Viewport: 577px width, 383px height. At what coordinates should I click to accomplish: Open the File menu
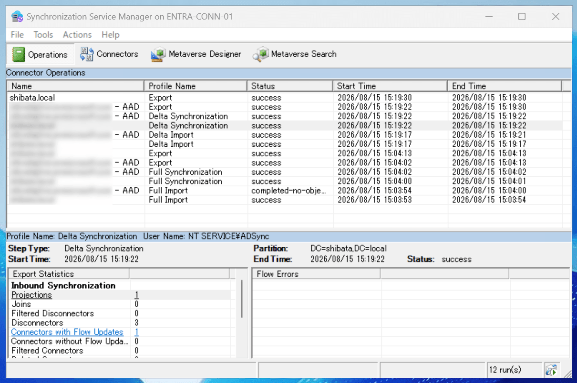tap(17, 35)
